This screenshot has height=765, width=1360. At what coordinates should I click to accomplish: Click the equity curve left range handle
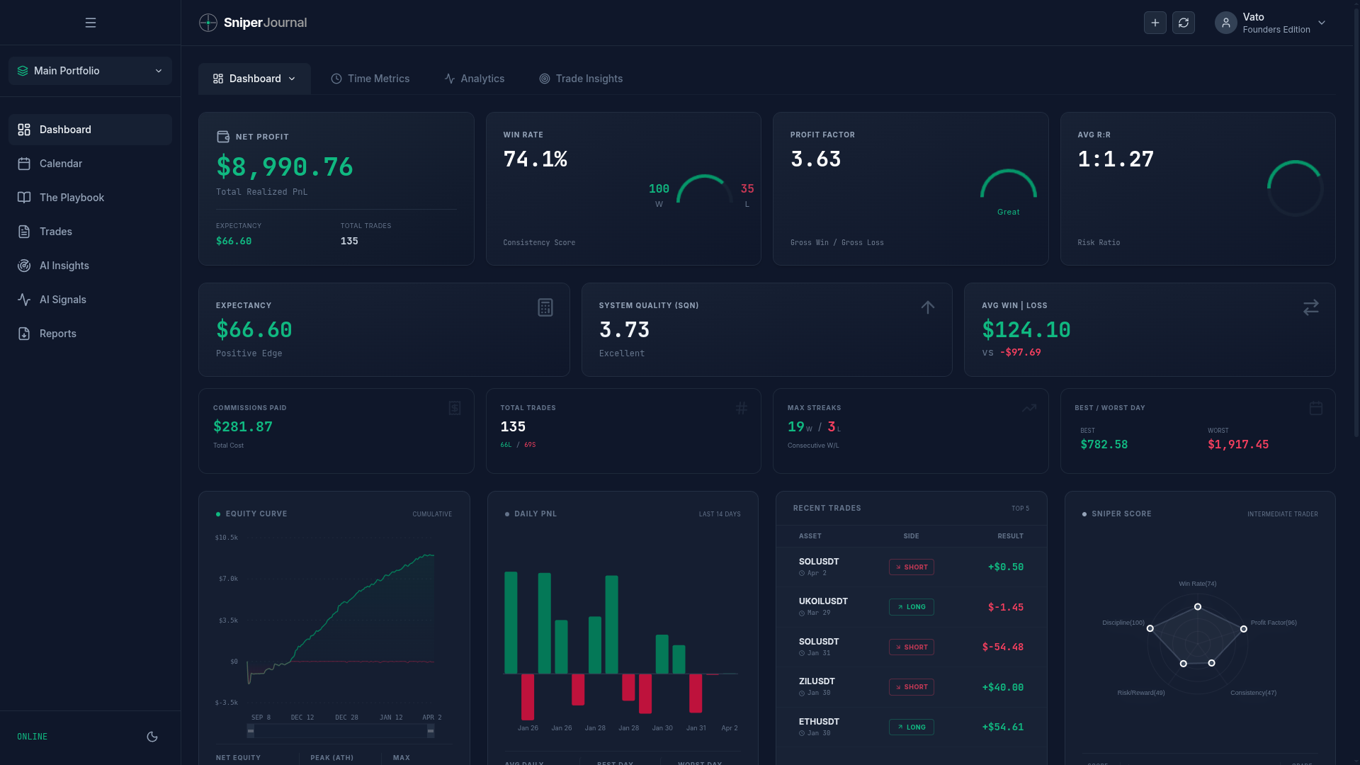[x=251, y=731]
